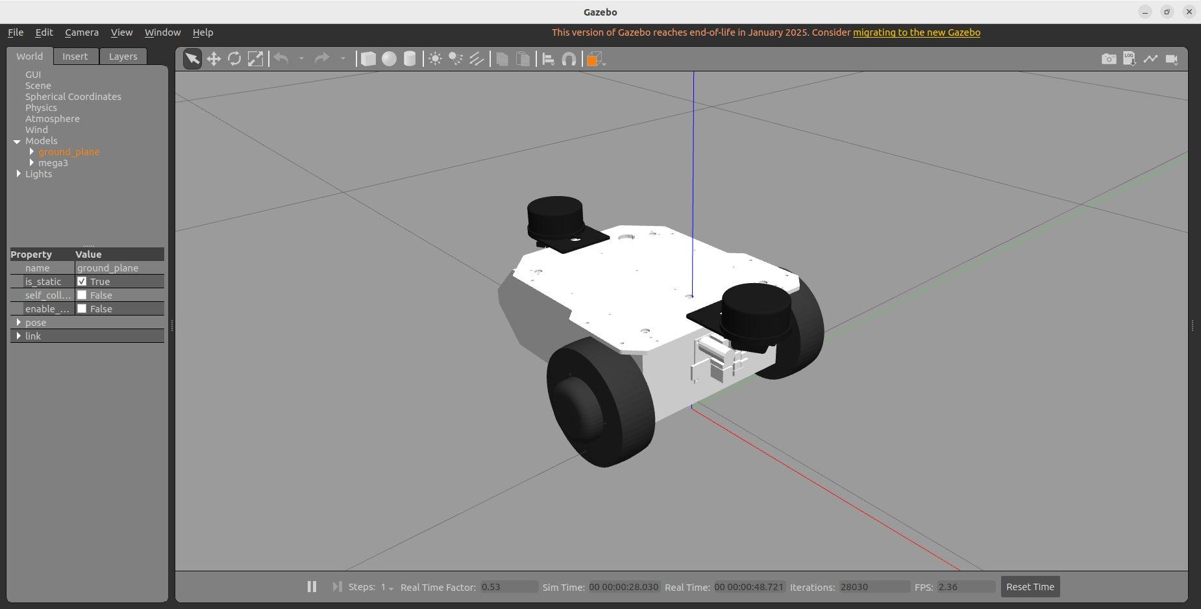Take a screenshot with camera icon
Image resolution: width=1201 pixels, height=609 pixels.
[1109, 59]
